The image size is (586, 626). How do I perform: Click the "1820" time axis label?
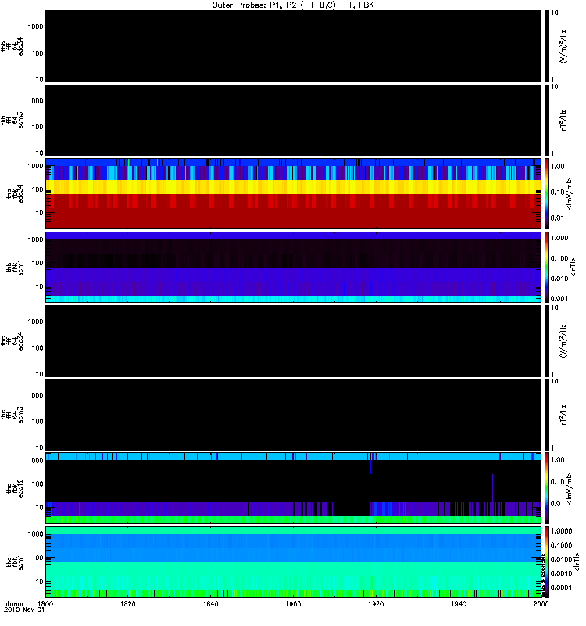coord(128,603)
